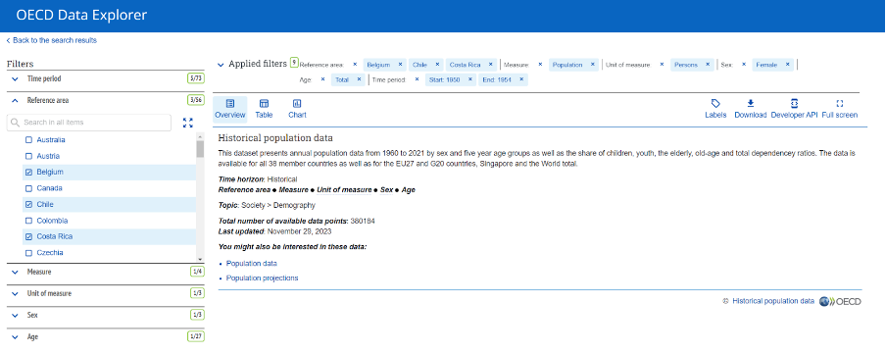Click the Last updated November 29, 2023 text
This screenshot has width=886, height=353.
[x=274, y=231]
